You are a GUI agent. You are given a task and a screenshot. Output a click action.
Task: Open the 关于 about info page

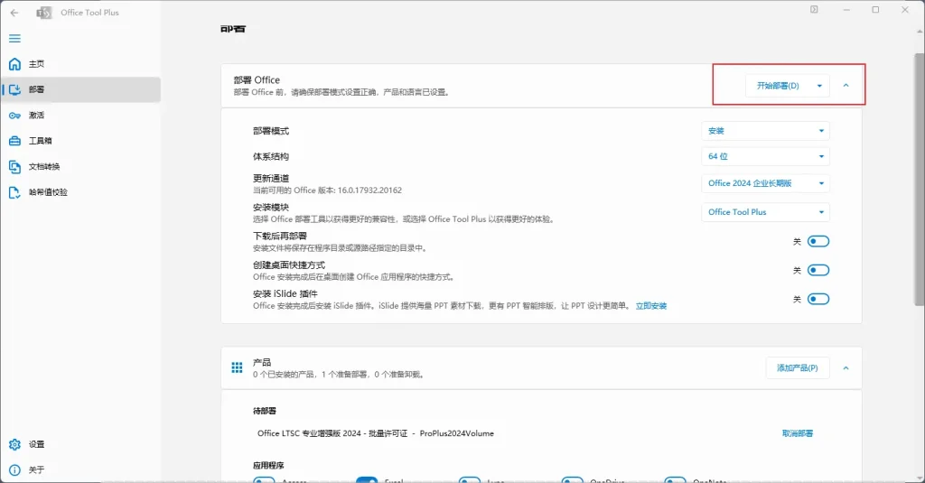tap(80, 470)
